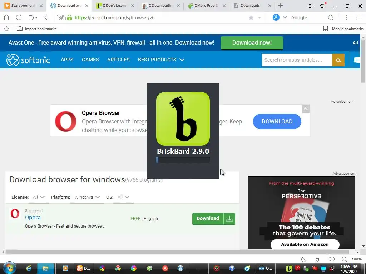Click the shirt skin icon in title bar
The width and height of the screenshot is (366, 274).
[x=323, y=6]
